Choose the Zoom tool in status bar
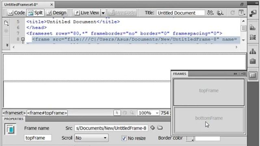 (x=132, y=113)
